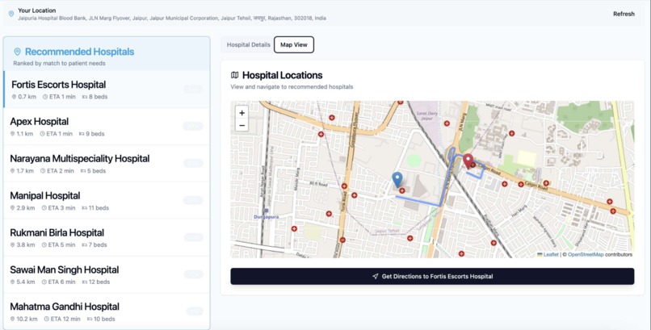This screenshot has width=651, height=330.
Task: Click the map icon beside Hospital Locations
Action: click(234, 75)
